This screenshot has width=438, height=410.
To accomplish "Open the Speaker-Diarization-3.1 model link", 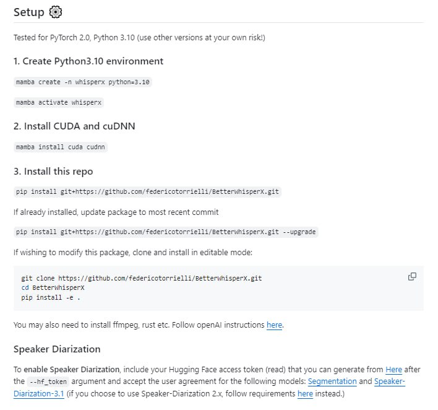I will pos(390,382).
